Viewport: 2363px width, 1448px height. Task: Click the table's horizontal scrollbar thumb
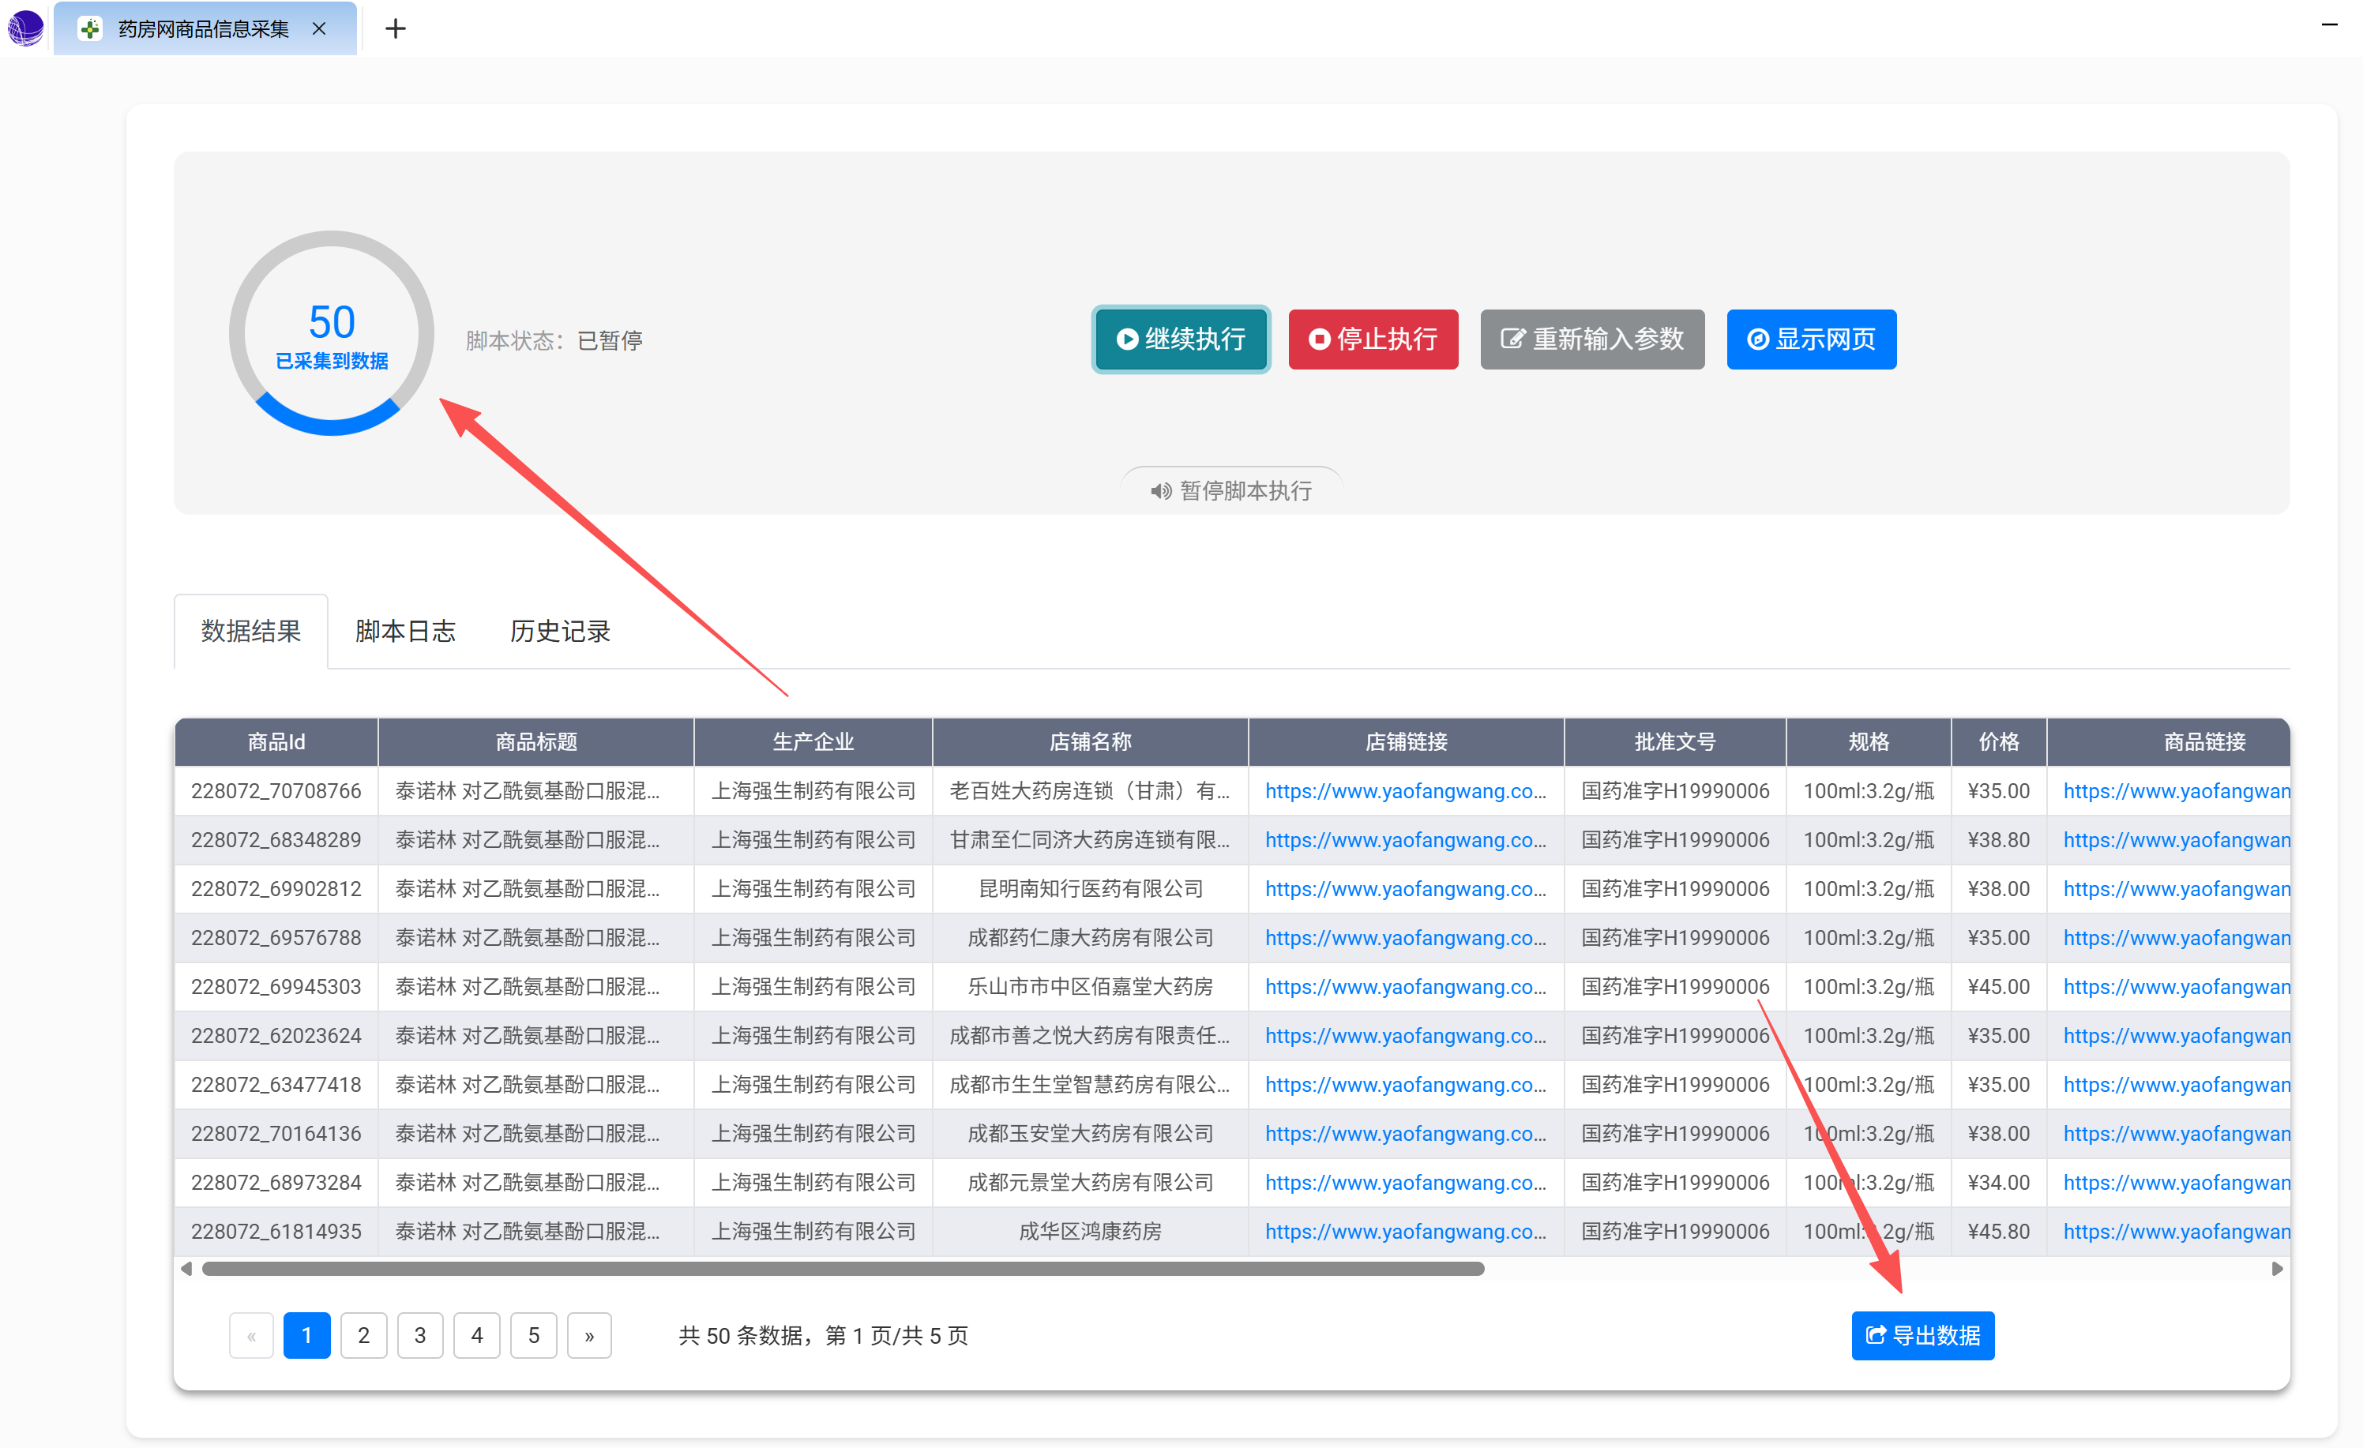click(x=844, y=1269)
